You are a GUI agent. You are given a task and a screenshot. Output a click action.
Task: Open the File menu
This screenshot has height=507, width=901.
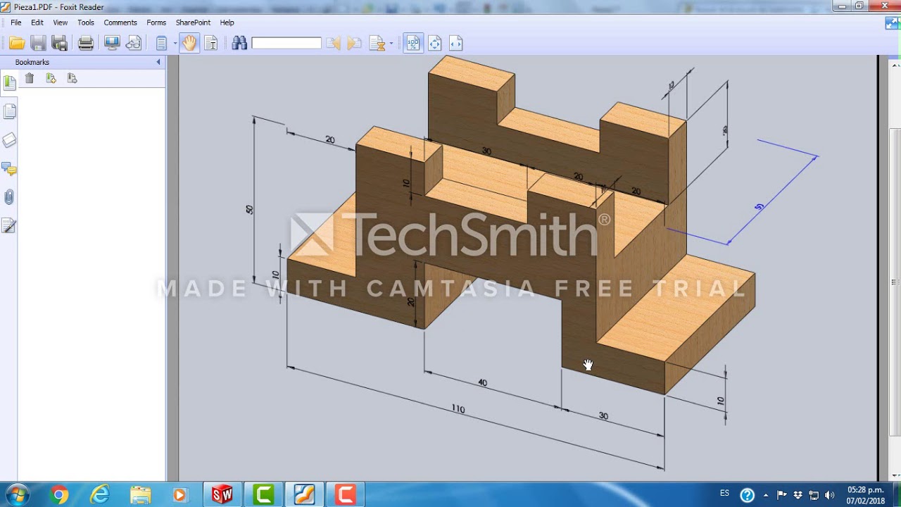click(x=16, y=23)
